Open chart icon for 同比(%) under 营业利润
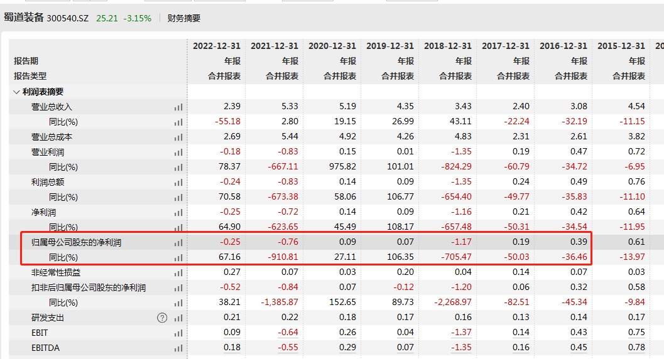The image size is (664, 359). [178, 167]
